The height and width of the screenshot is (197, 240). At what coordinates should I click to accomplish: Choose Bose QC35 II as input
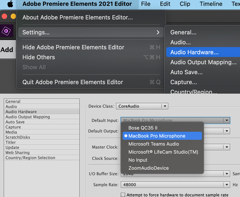pyautogui.click(x=162, y=128)
